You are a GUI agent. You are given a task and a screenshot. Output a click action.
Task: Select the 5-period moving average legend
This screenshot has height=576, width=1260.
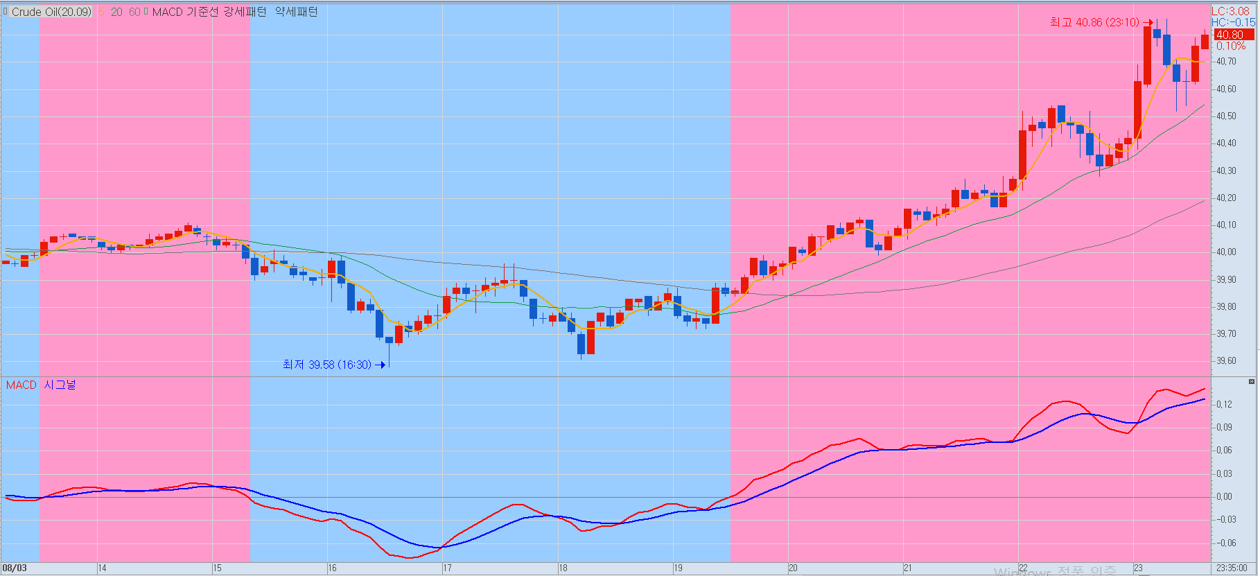(x=101, y=12)
